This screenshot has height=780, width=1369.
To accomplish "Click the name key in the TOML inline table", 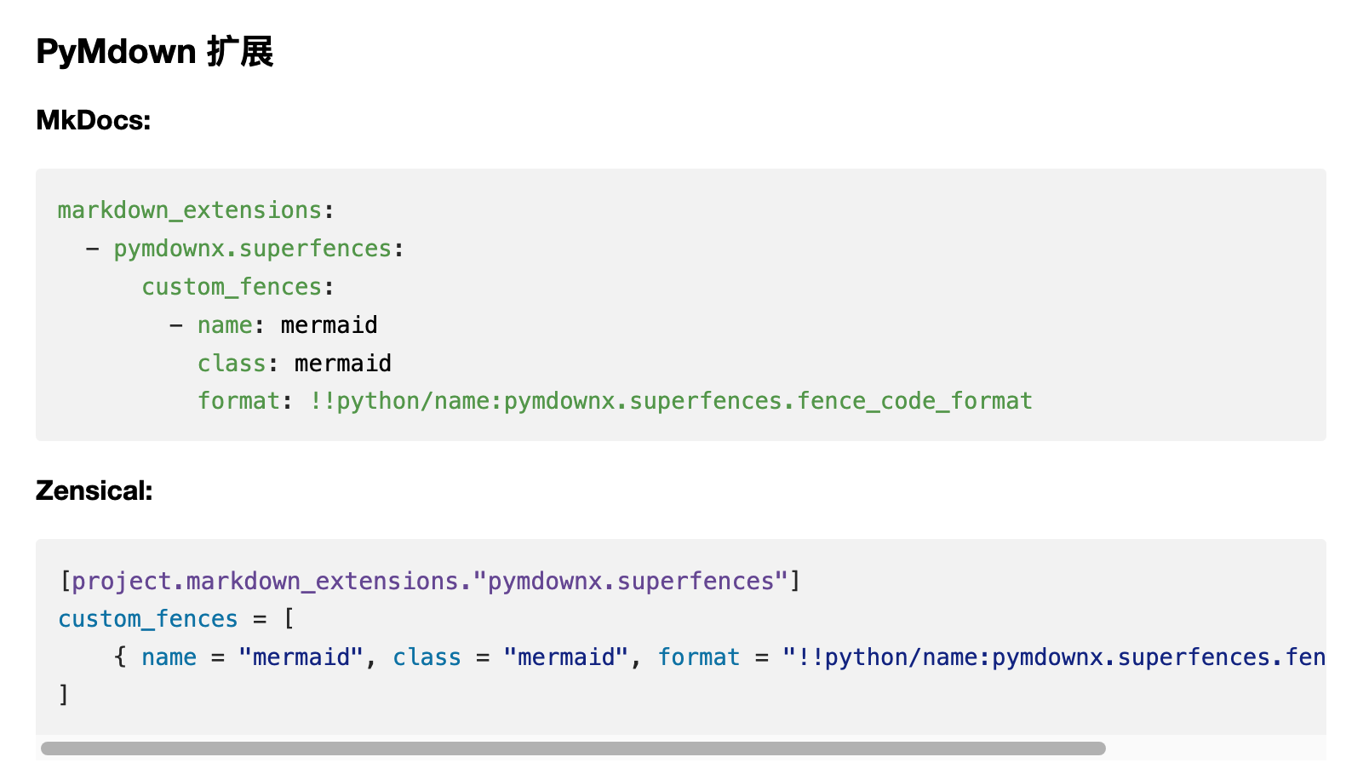I will [169, 657].
